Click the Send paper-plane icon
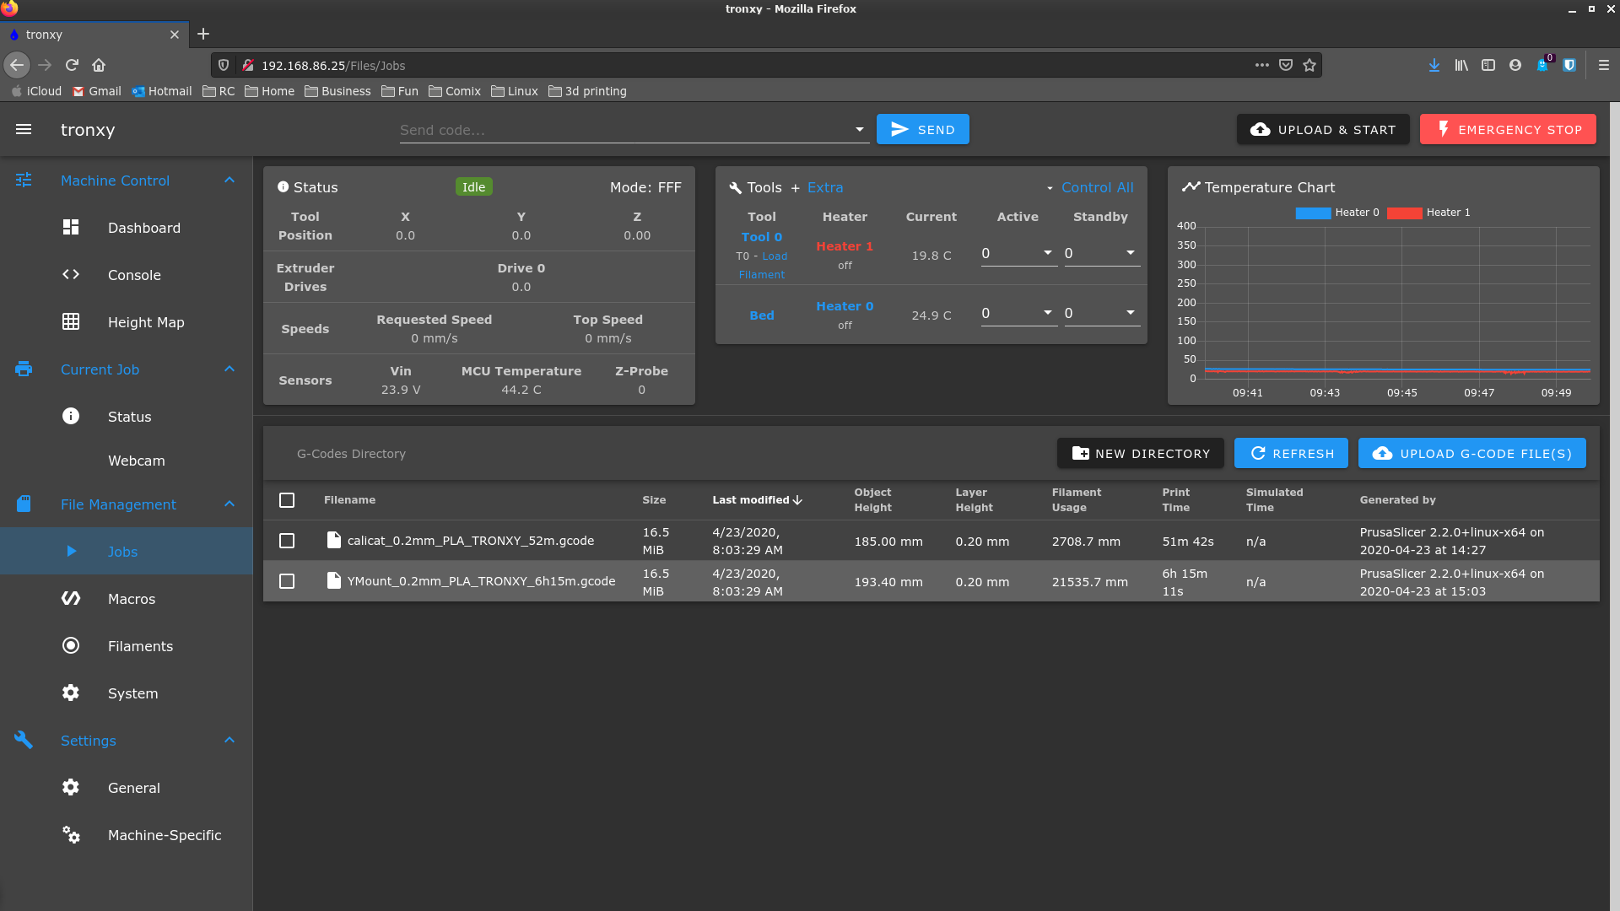1620x911 pixels. point(899,128)
